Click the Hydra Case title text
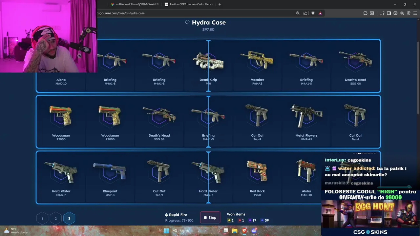The height and width of the screenshot is (236, 420). pyautogui.click(x=209, y=22)
